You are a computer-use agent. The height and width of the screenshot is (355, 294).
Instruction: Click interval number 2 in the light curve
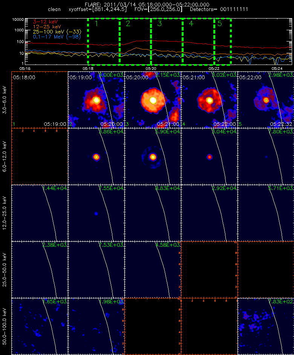tap(128, 23)
